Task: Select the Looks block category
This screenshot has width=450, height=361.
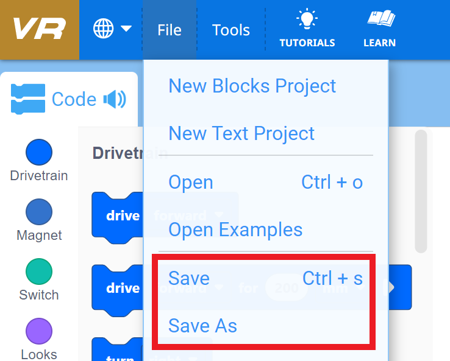Action: pos(39,331)
